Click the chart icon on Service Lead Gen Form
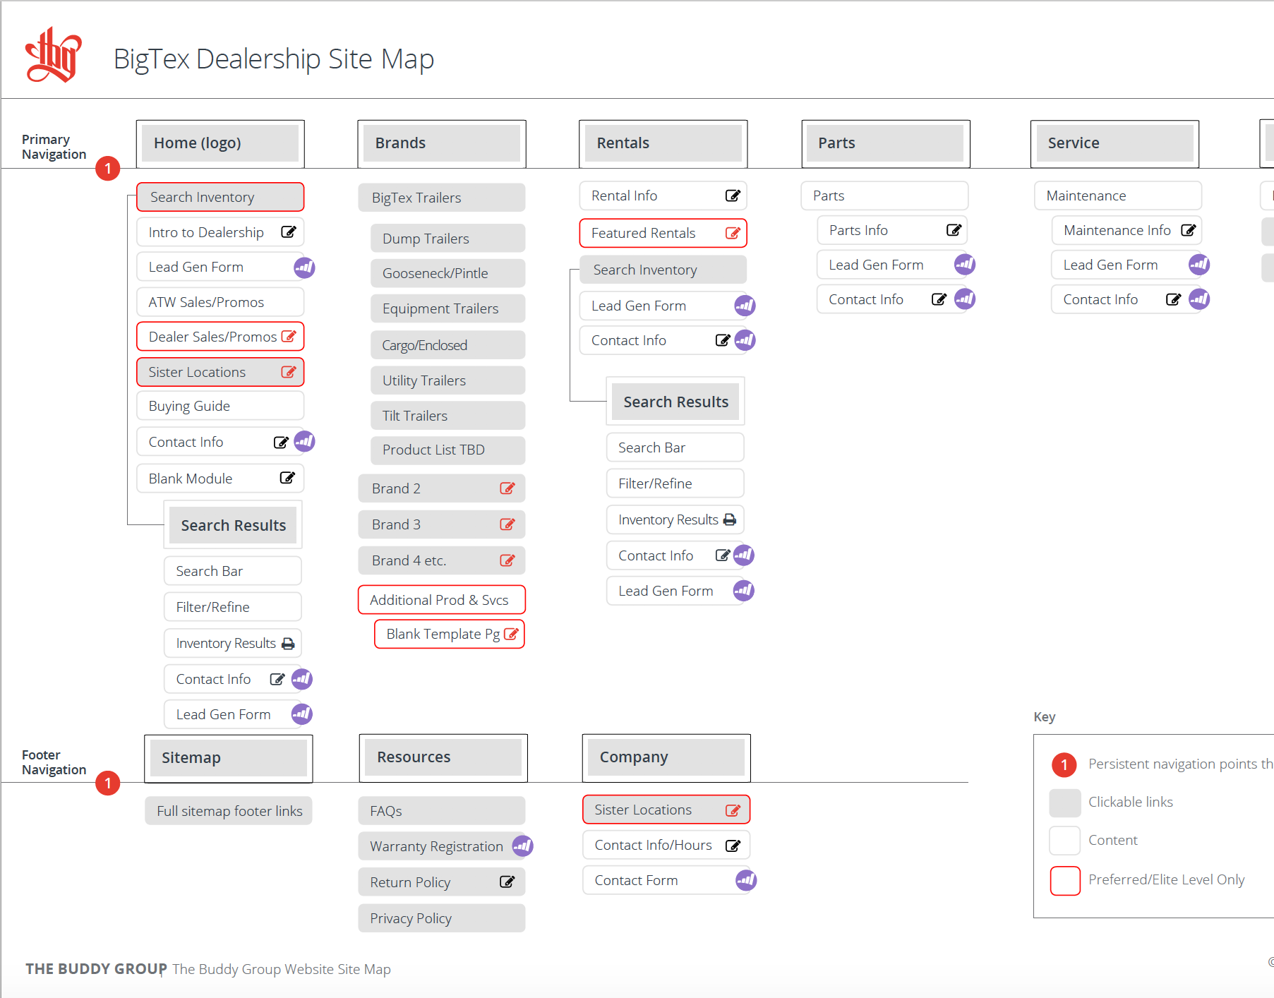 pyautogui.click(x=1199, y=265)
